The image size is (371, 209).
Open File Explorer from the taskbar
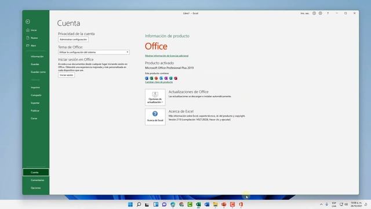point(215,204)
